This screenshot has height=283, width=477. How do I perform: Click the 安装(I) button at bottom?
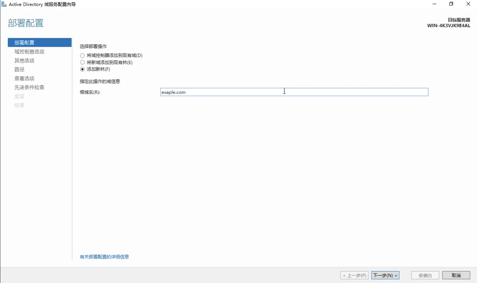[425, 276]
